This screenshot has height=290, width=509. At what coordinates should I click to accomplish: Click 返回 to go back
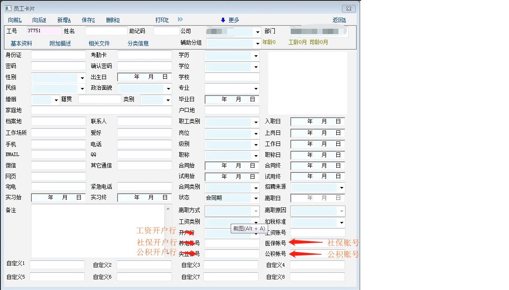click(339, 20)
